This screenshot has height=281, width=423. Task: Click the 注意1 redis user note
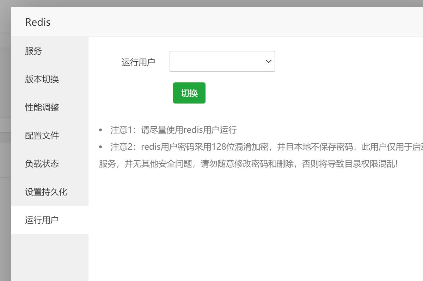click(x=173, y=130)
